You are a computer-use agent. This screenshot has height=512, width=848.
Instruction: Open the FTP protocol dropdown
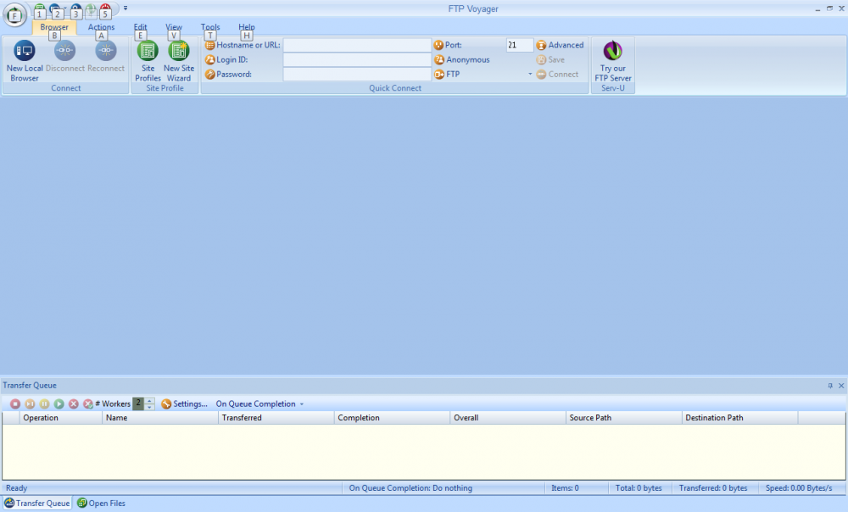529,74
